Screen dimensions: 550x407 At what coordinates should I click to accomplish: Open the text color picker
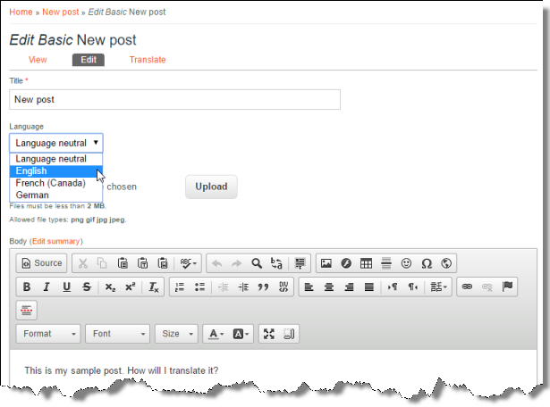point(216,334)
